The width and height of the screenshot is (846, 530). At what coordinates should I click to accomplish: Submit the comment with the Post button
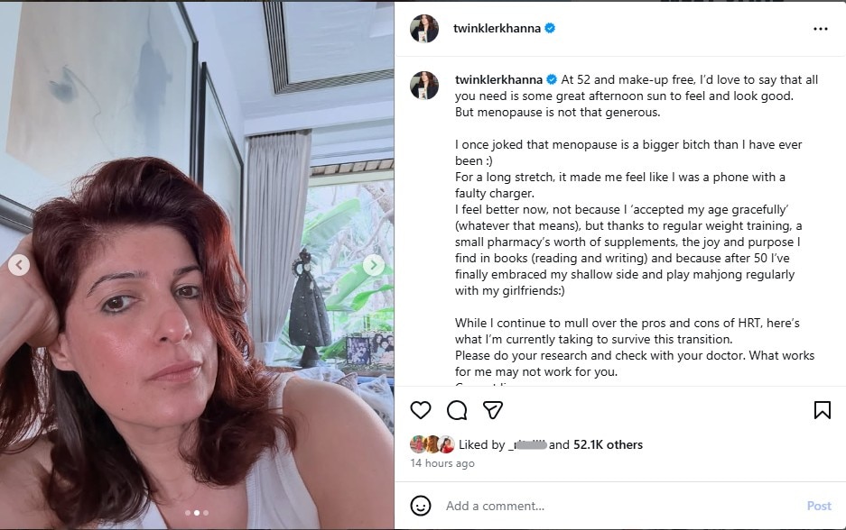tap(819, 506)
